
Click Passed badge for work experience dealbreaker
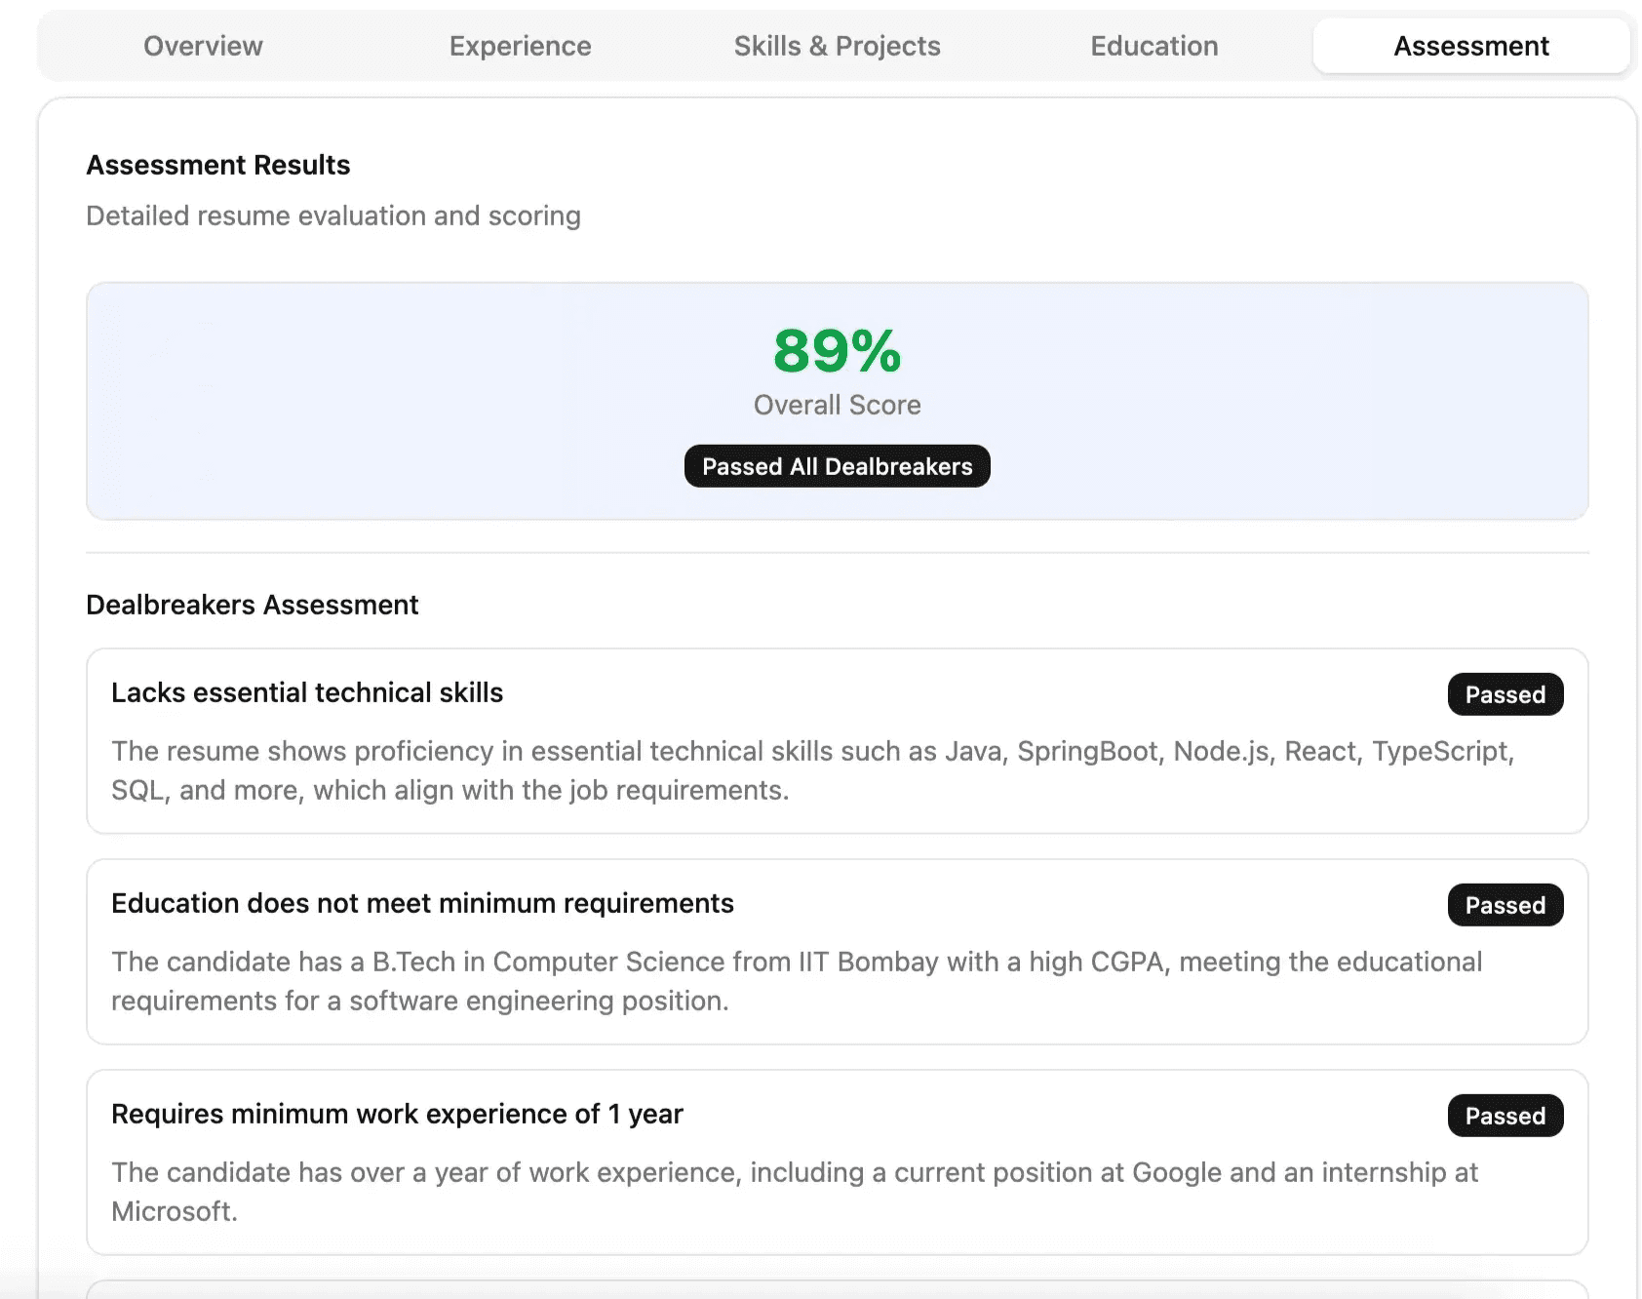[1505, 1116]
